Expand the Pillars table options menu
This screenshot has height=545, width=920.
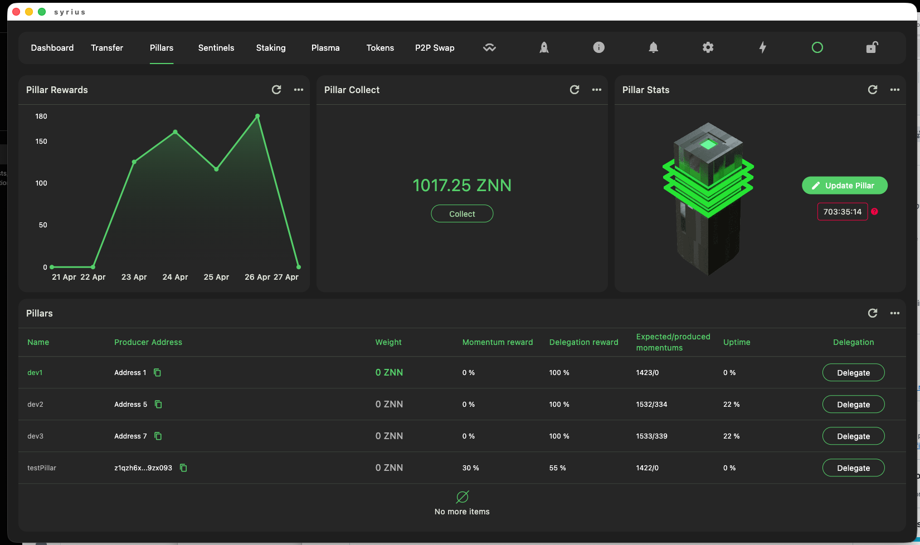(x=895, y=313)
